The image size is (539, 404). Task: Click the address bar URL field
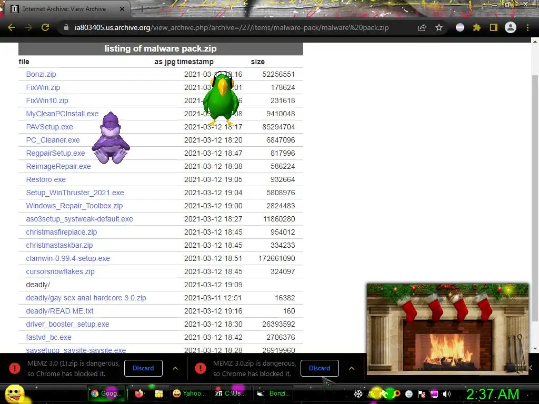point(232,27)
